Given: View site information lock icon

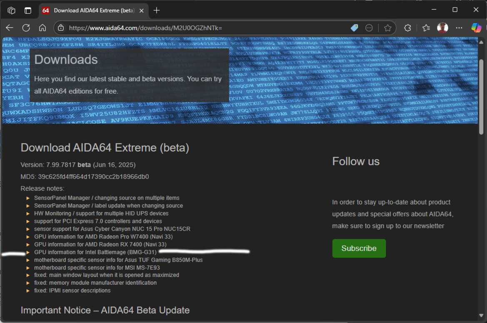Looking at the screenshot, I should click(x=61, y=28).
